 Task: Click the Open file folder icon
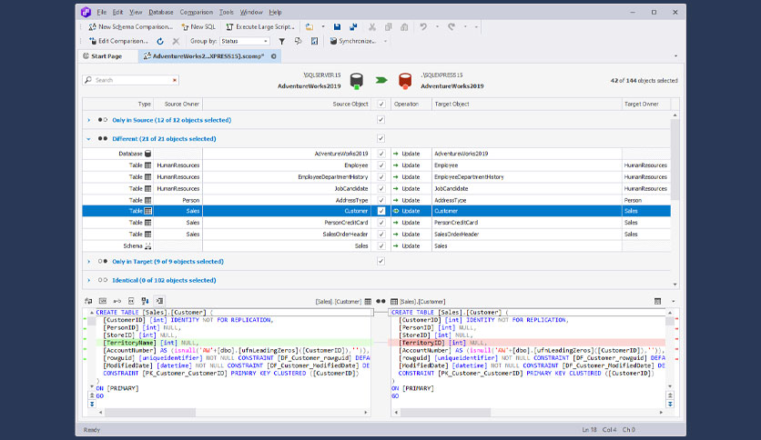point(309,26)
